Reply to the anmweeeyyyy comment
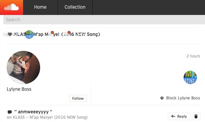205x122 pixels. [179, 116]
